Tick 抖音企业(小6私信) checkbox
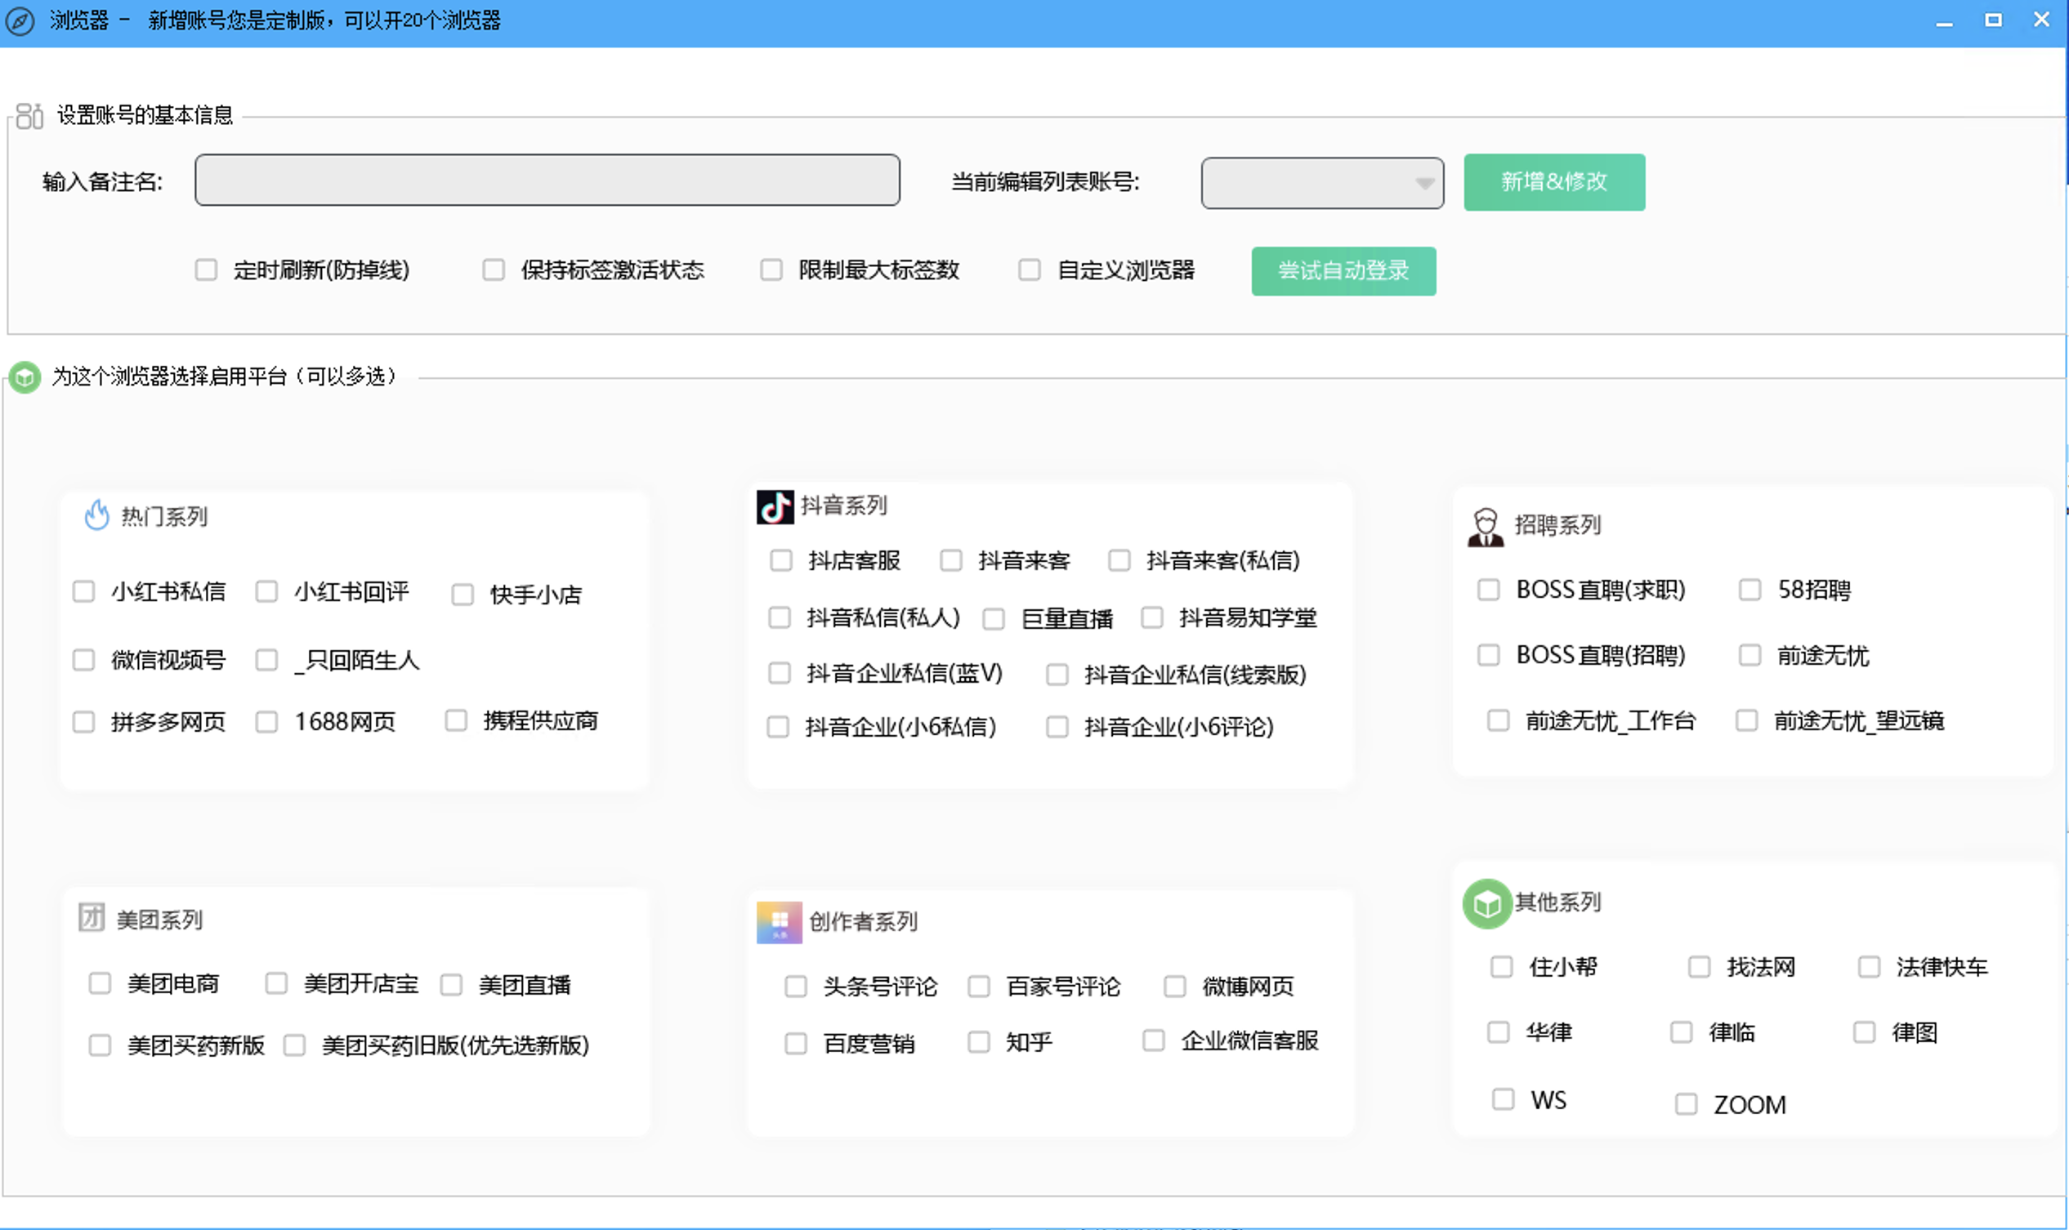 pos(778,728)
